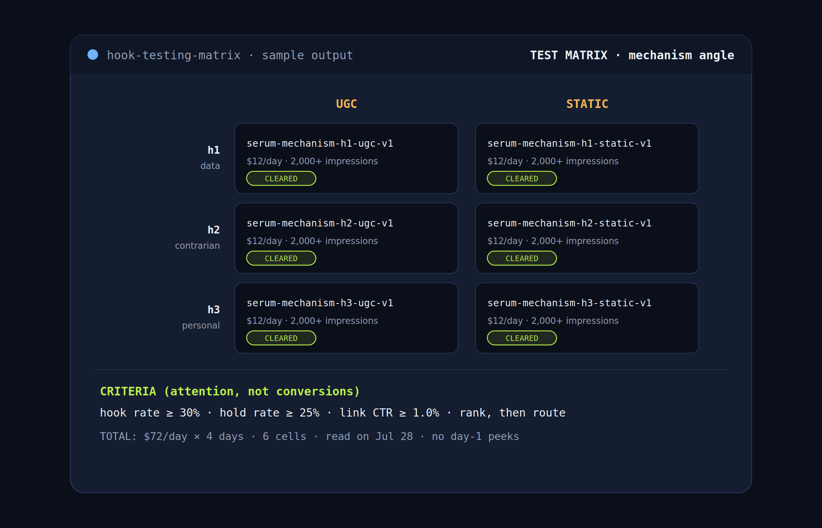The image size is (822, 528).
Task: Open the serum-mechanism-h3-static-v1 cell name
Action: [570, 303]
